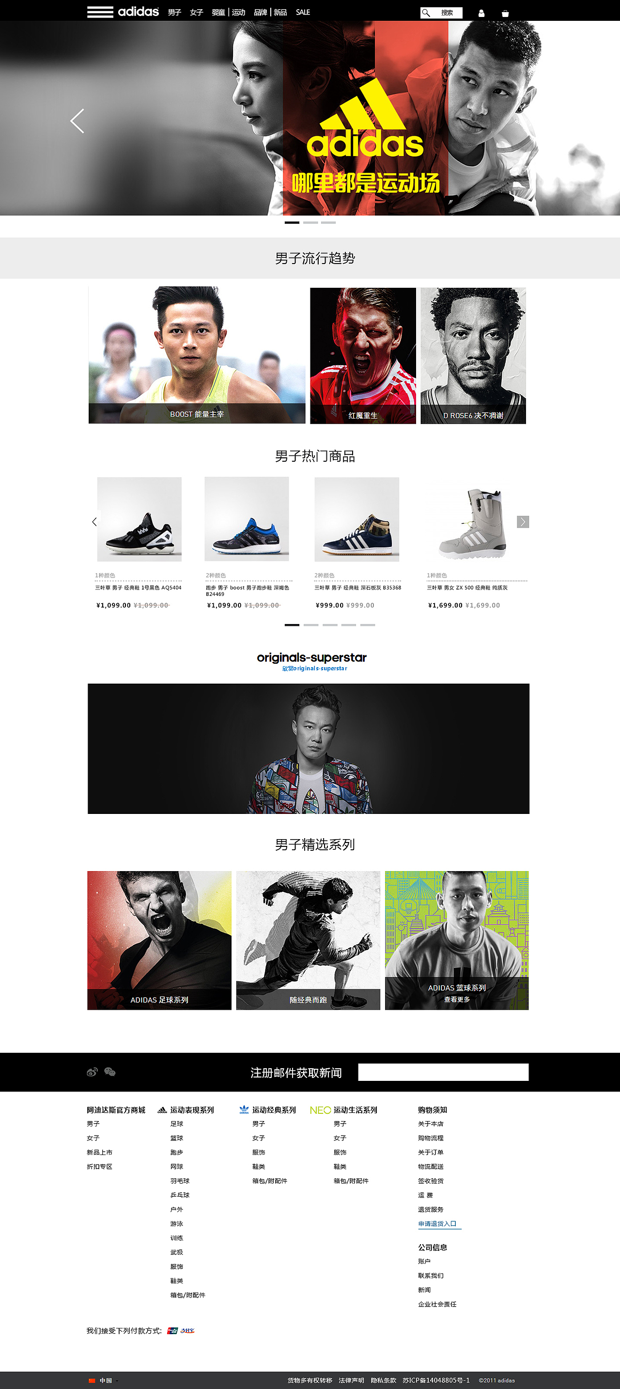
Task: Go to previous hot products page
Action: tap(94, 521)
